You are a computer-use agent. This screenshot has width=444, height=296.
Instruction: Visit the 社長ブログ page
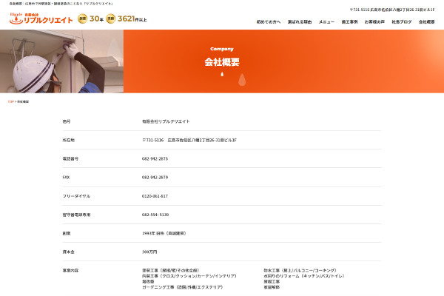tap(402, 21)
